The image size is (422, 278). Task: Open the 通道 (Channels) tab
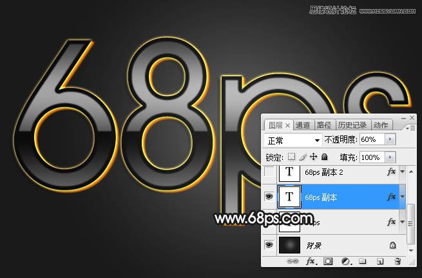(x=303, y=125)
